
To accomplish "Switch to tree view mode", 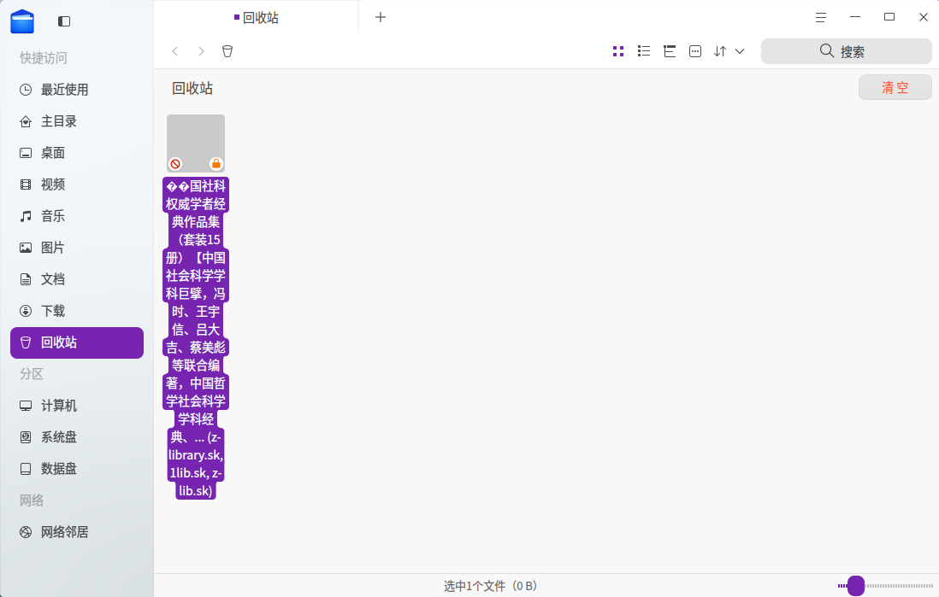I will point(670,51).
